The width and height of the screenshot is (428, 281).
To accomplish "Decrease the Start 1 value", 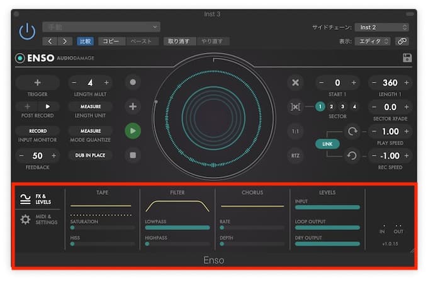I will tap(322, 83).
